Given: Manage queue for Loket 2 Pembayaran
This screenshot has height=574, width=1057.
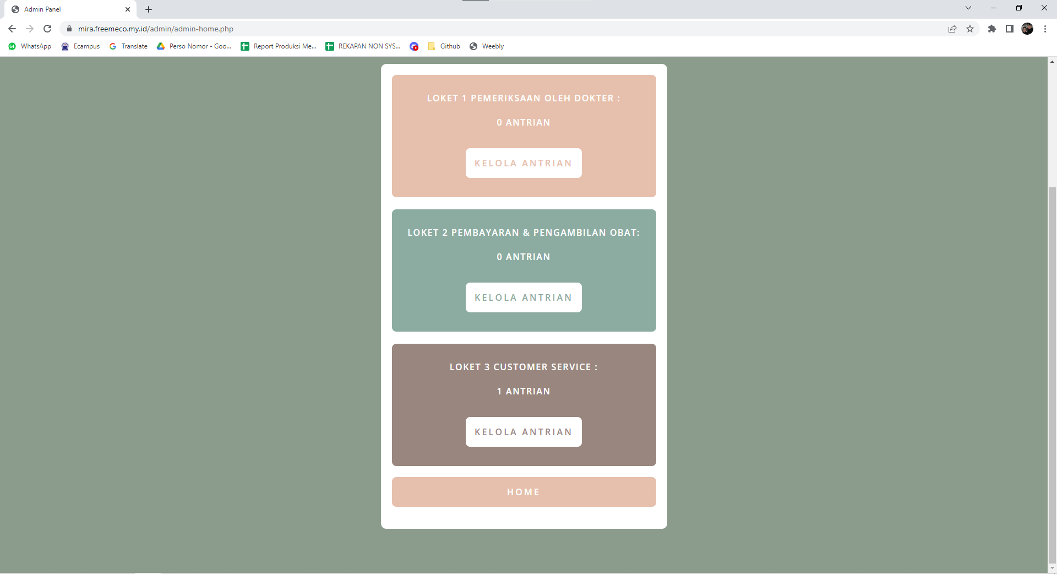Looking at the screenshot, I should point(524,297).
